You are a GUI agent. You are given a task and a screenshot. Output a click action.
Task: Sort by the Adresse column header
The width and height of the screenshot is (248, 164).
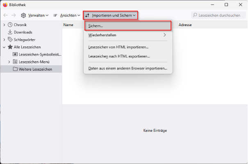(185, 25)
